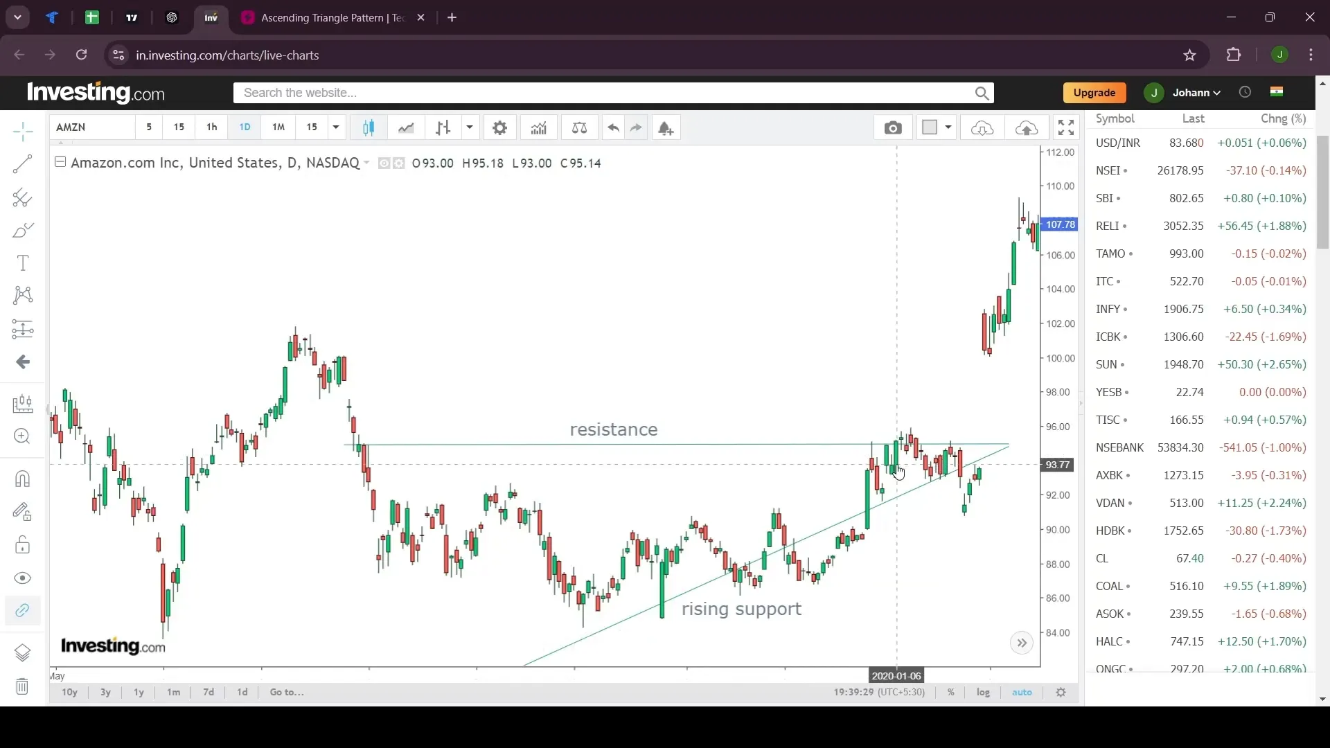The image size is (1330, 748).
Task: Select the 1D timeframe tab
Action: point(245,127)
